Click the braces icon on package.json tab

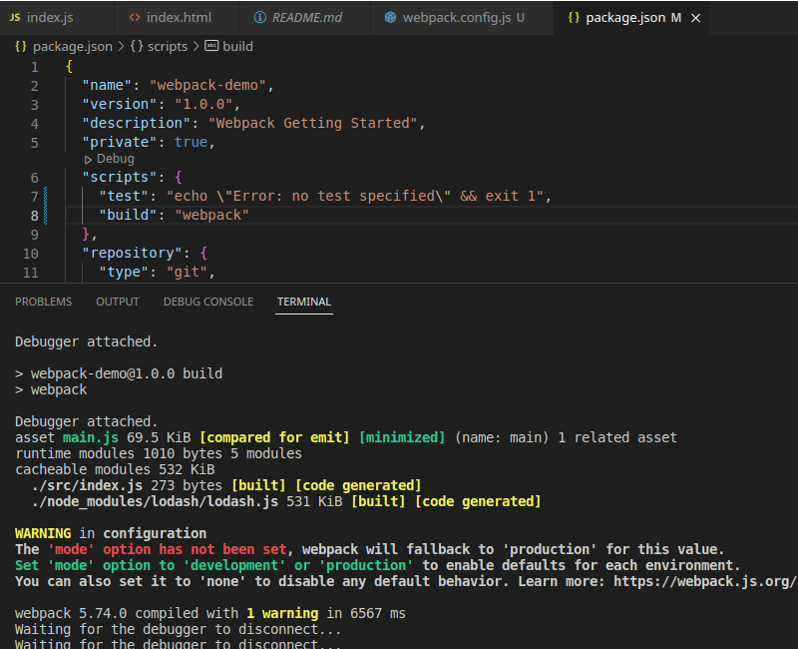click(x=574, y=18)
